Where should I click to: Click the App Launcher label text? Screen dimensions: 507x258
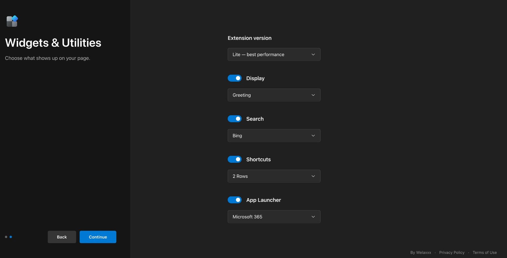pyautogui.click(x=263, y=200)
